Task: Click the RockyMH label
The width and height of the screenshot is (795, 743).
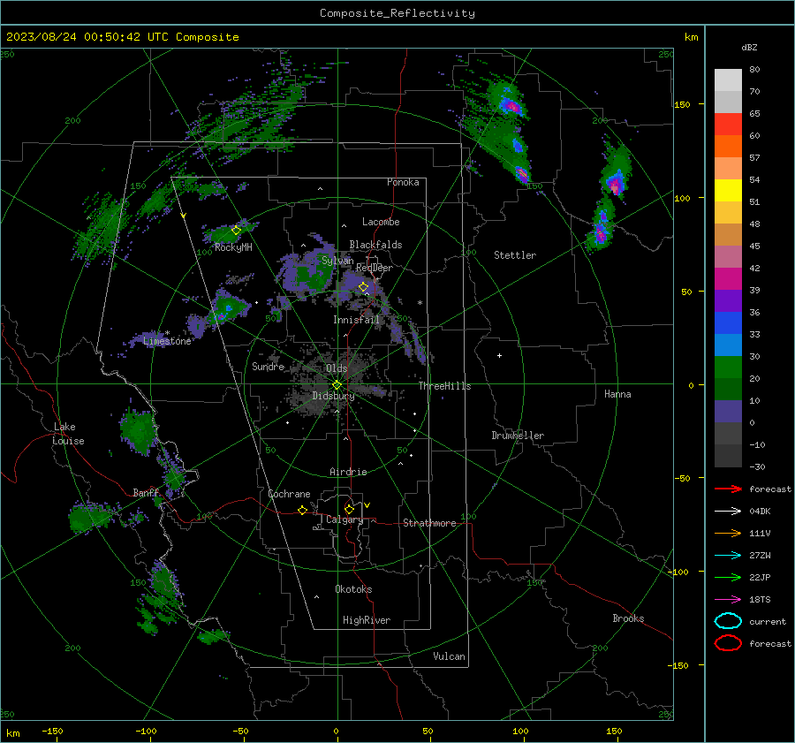Action: (233, 247)
